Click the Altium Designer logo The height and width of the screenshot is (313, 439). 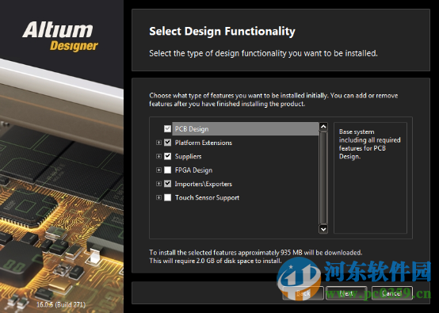coord(60,36)
